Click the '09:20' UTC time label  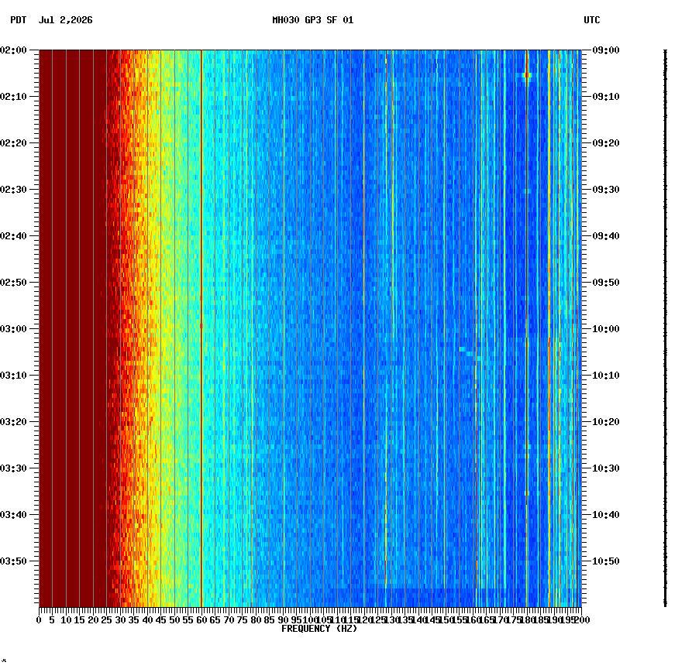pyautogui.click(x=606, y=143)
